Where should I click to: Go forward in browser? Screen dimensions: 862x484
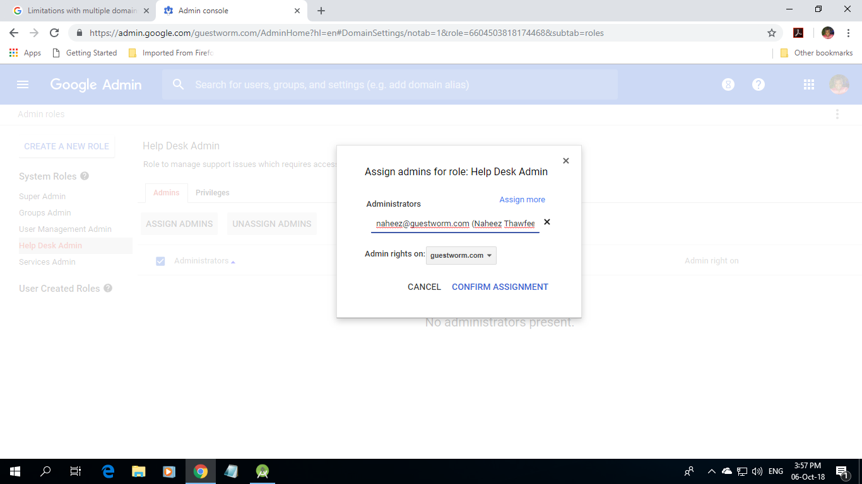pos(34,33)
